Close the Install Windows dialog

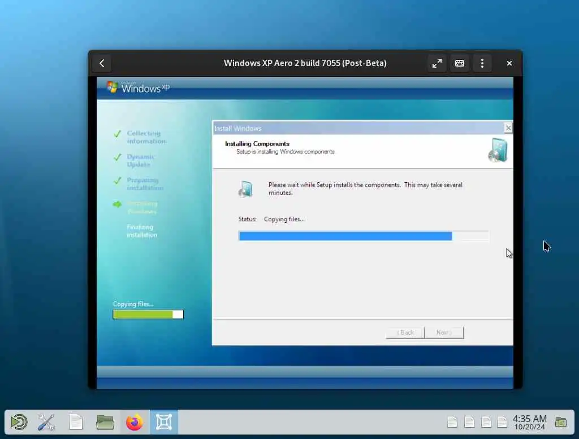(x=508, y=128)
